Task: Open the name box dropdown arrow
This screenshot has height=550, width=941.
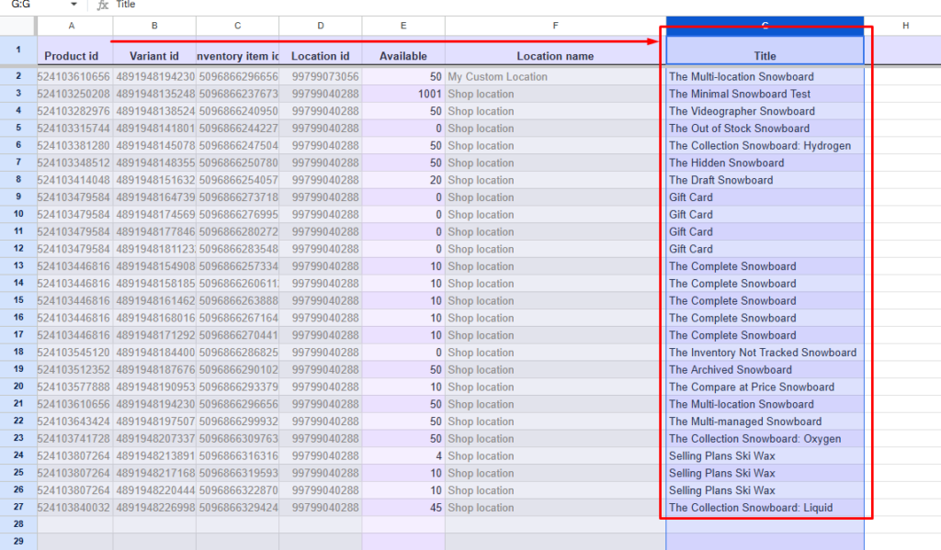Action: coord(74,5)
